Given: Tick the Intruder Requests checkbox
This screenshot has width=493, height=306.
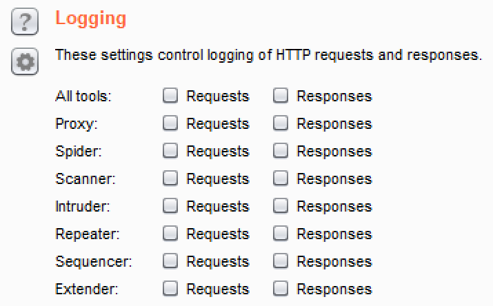Looking at the screenshot, I should 170,207.
